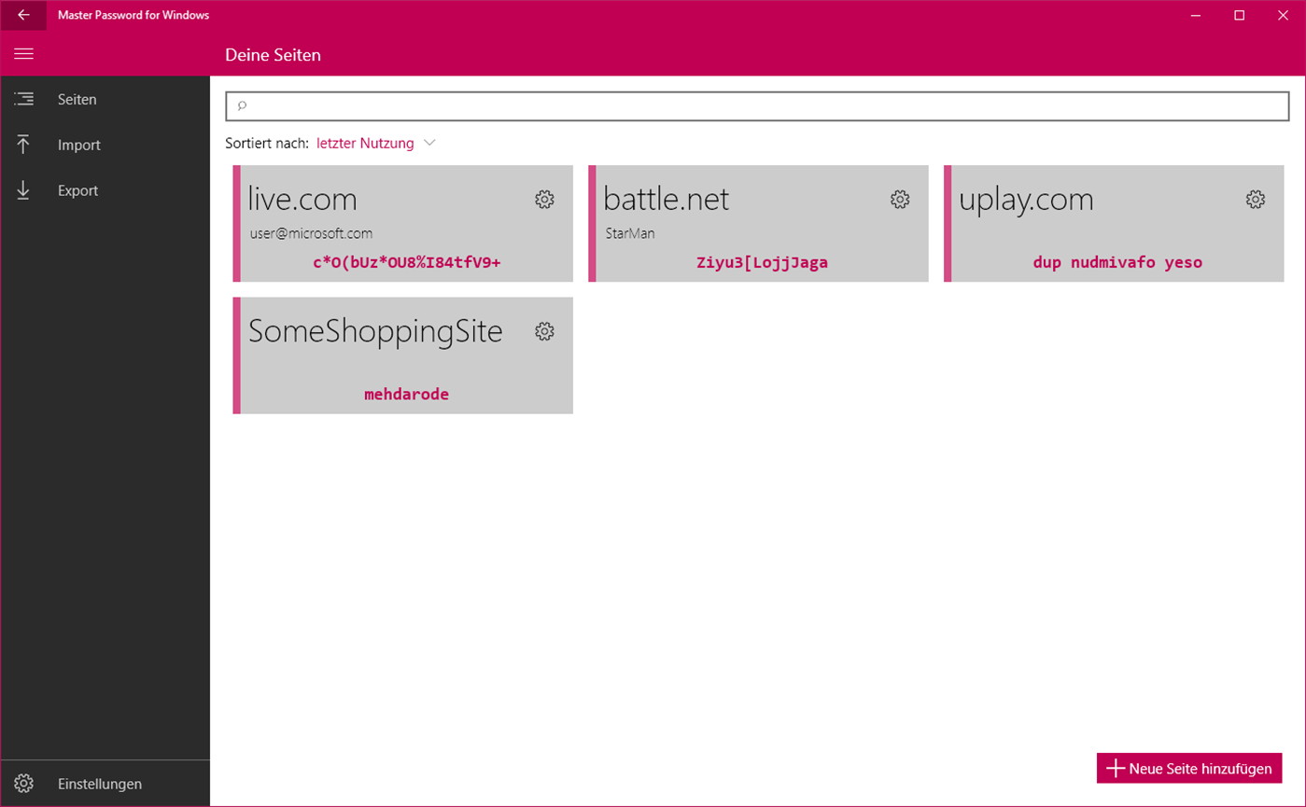Click the live.com site title
The height and width of the screenshot is (807, 1306).
point(302,199)
